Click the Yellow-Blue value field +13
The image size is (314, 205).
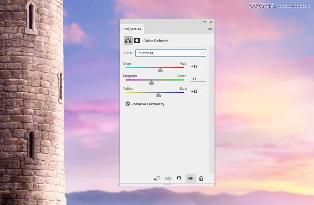point(198,92)
